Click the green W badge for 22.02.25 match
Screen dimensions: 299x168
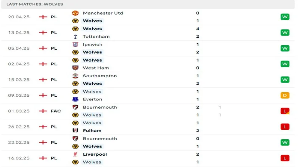(x=285, y=142)
